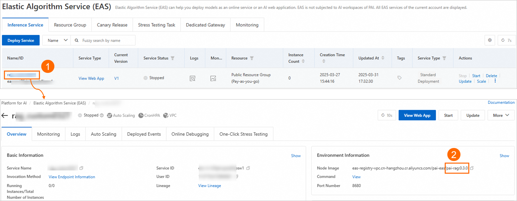Open the vertical three-dot actions menu
Viewport: 517px width, 201px height.
(x=495, y=81)
